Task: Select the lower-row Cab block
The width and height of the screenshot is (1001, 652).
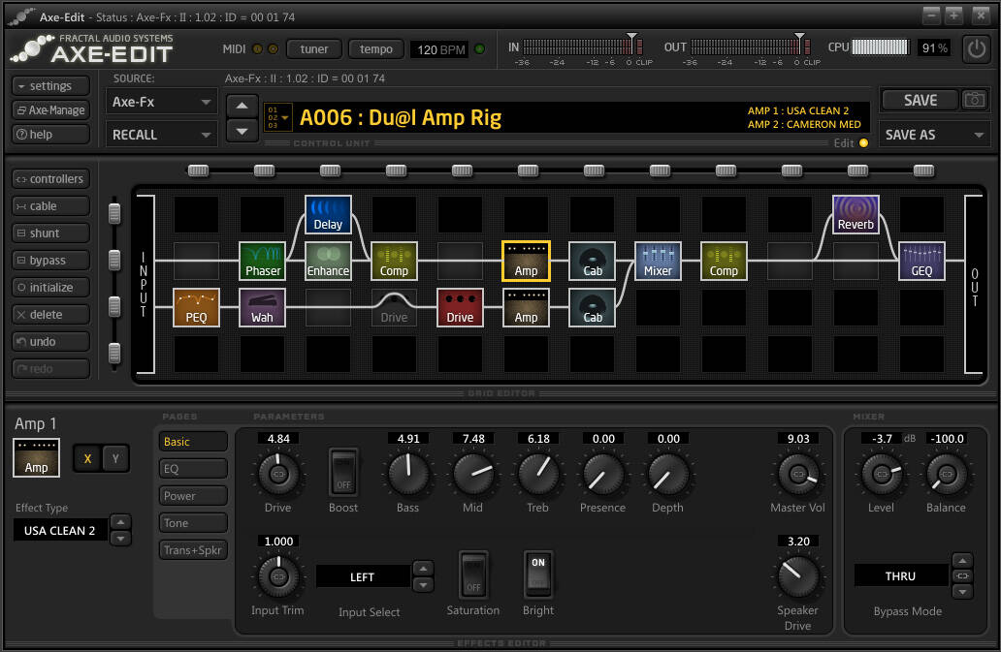Action: click(593, 307)
